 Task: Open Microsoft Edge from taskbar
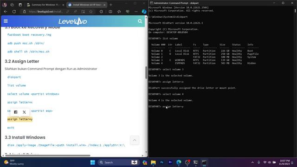pyautogui.click(x=179, y=162)
